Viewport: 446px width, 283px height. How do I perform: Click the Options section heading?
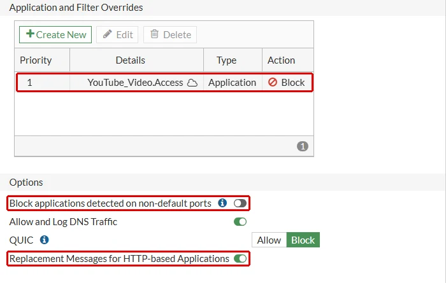pyautogui.click(x=26, y=183)
